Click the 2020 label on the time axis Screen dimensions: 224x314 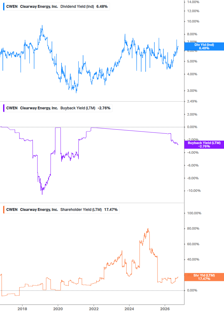(x=58, y=309)
